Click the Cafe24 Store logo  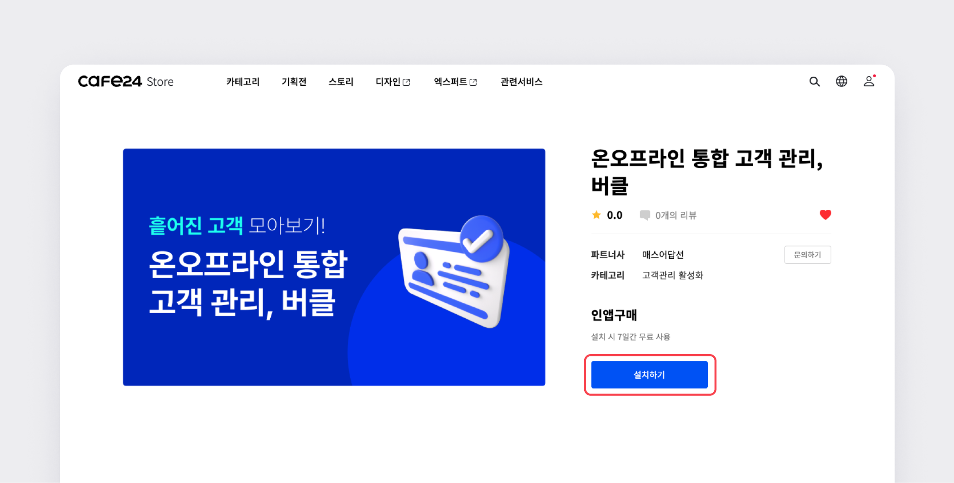click(x=126, y=81)
